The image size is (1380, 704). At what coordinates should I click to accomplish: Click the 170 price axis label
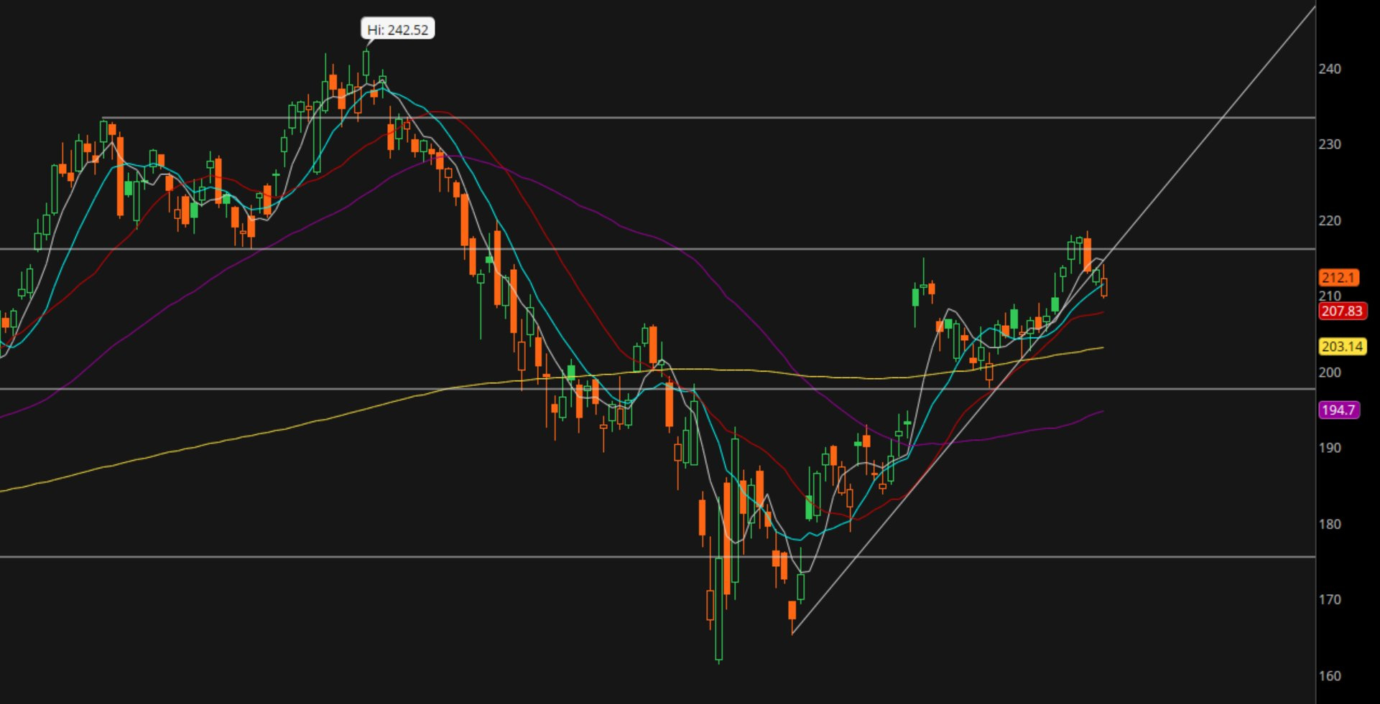pyautogui.click(x=1330, y=599)
